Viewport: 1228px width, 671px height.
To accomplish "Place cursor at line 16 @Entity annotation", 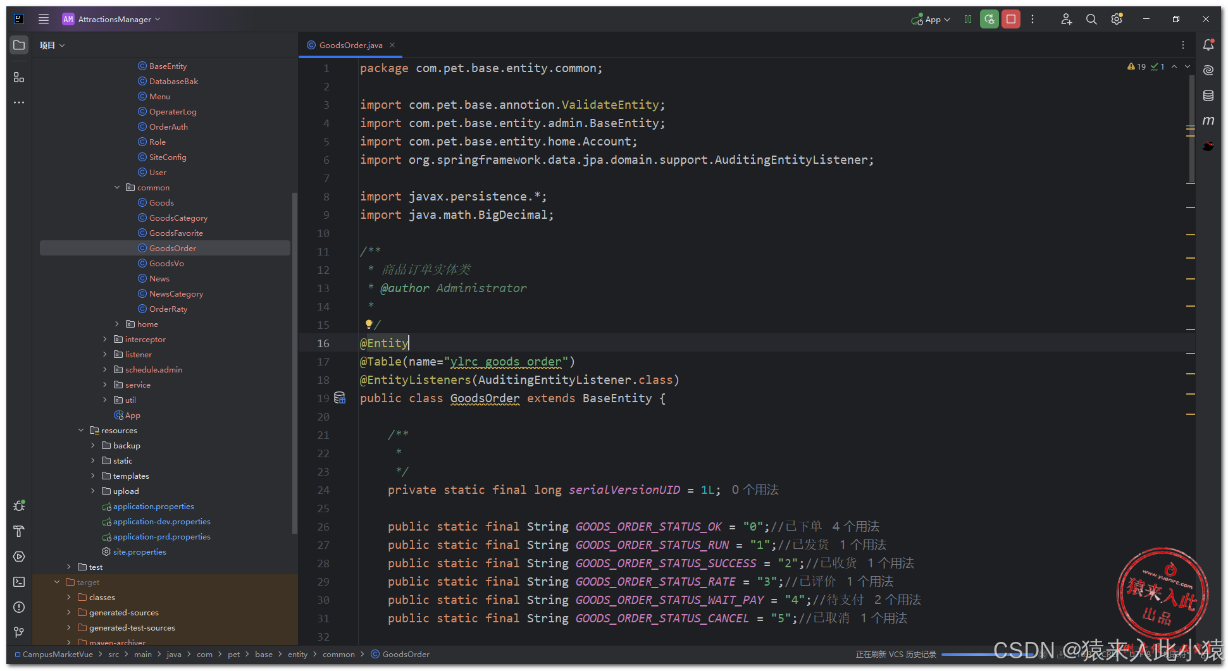I will pos(385,343).
